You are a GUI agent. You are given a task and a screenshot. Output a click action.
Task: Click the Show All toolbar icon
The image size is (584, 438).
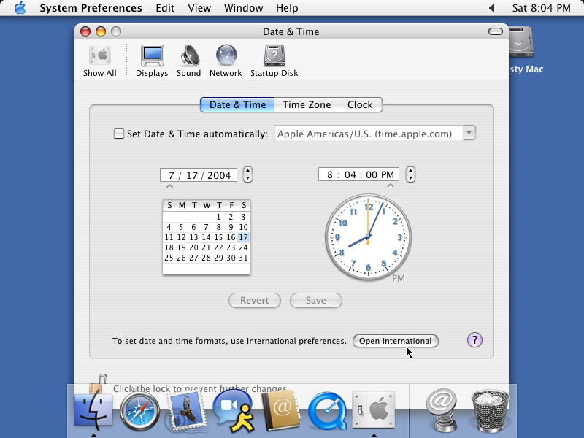click(99, 58)
